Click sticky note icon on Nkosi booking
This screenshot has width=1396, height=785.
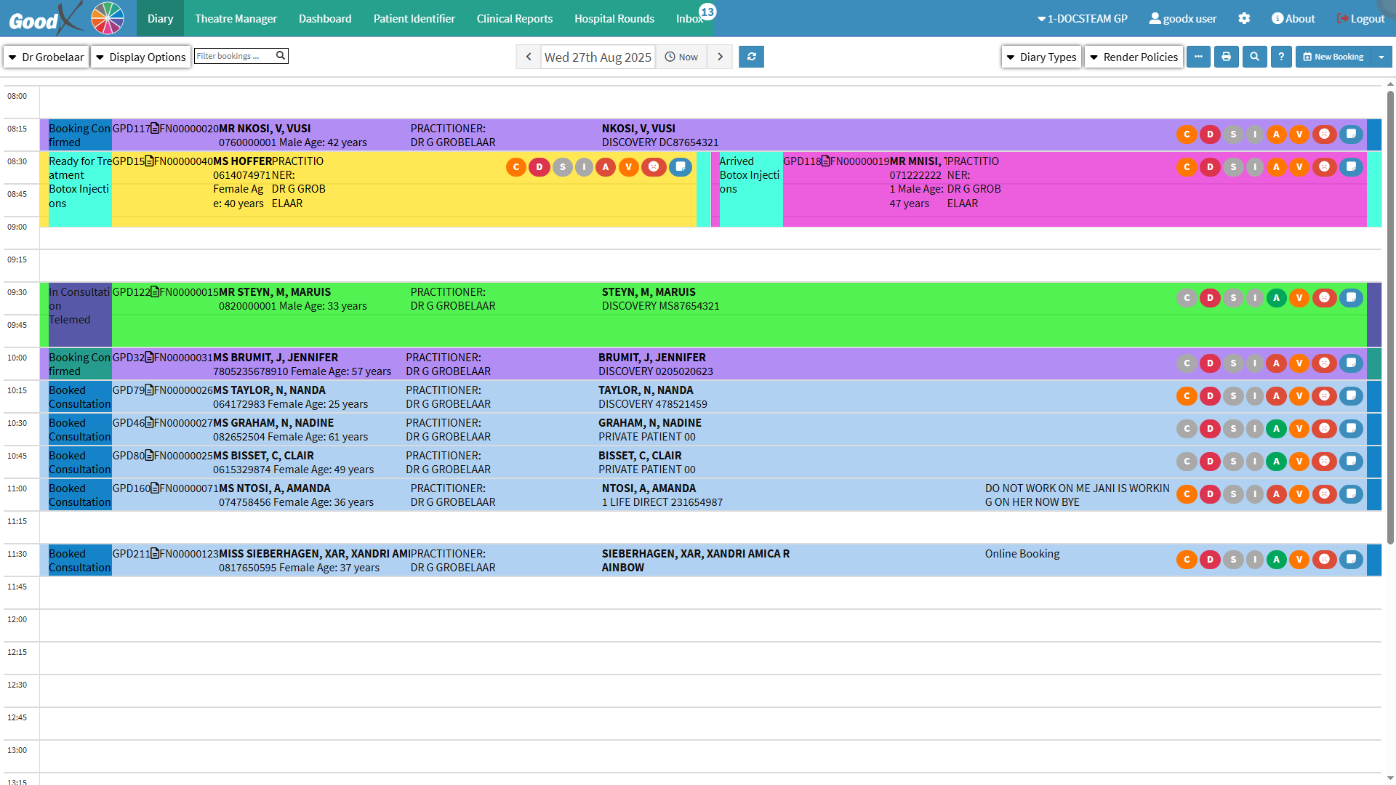coord(1351,134)
